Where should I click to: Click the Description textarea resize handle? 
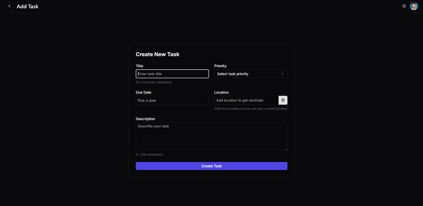(x=286, y=149)
